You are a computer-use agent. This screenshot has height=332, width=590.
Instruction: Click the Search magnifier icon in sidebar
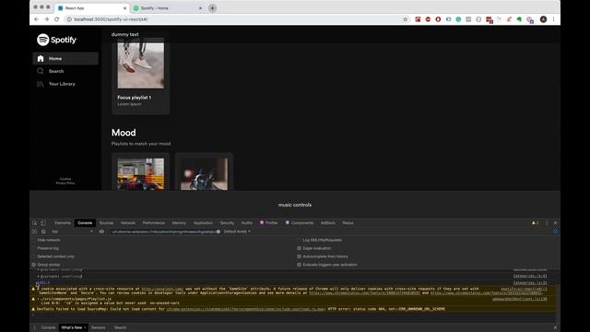click(41, 71)
